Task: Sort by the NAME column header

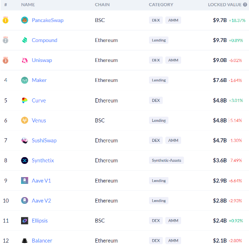Action: (28, 5)
